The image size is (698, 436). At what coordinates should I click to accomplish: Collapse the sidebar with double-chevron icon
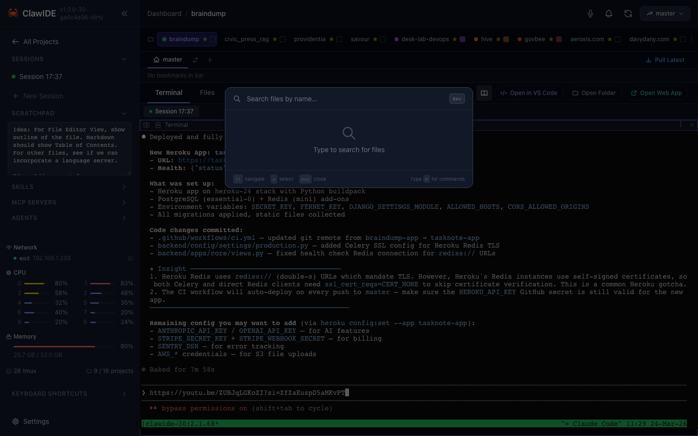125,14
